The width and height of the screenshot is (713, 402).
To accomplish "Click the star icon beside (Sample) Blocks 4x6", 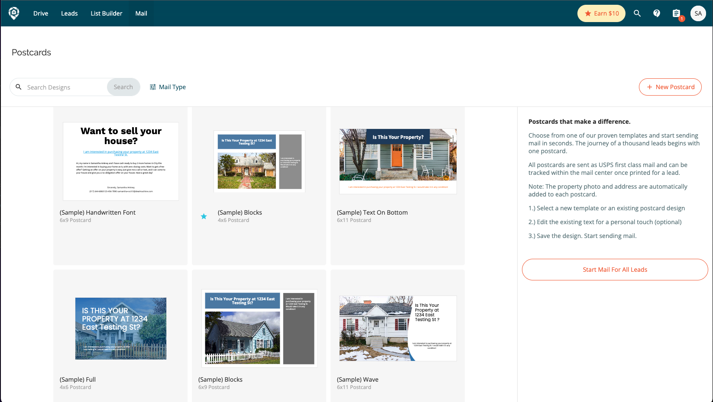I will 204,216.
